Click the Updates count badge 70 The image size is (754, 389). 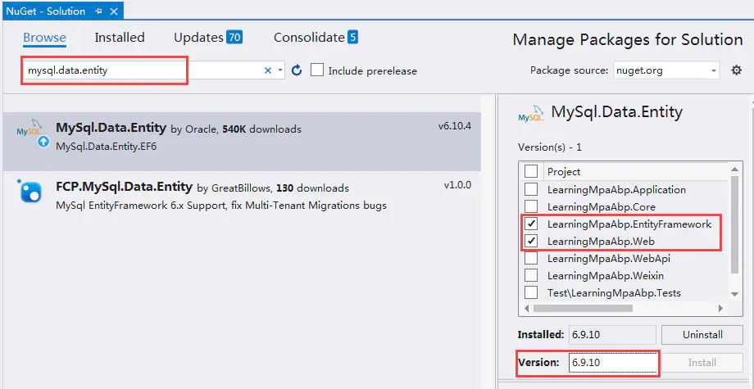(x=234, y=38)
